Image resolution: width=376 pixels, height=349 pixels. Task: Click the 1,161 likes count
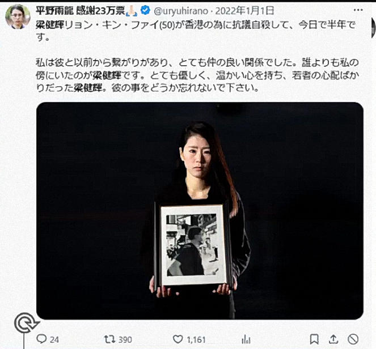pos(196,340)
